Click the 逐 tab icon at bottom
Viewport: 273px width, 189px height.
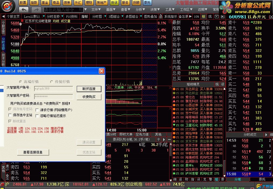(181, 179)
